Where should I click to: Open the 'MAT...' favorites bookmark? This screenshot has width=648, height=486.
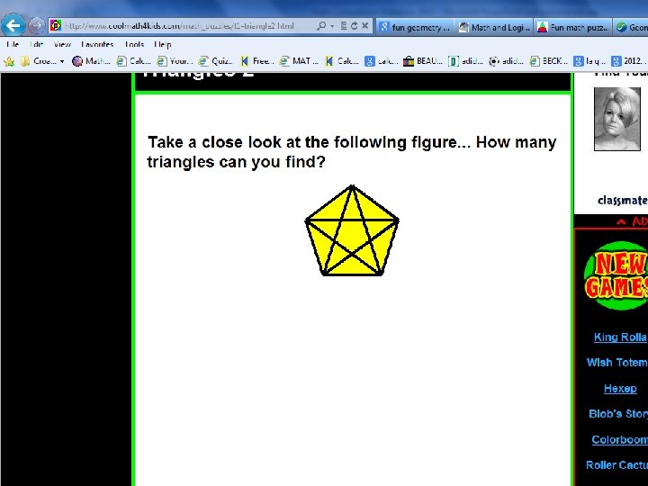[299, 61]
